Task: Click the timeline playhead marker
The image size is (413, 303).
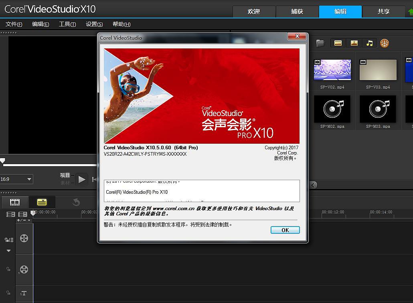Action: coord(33,213)
